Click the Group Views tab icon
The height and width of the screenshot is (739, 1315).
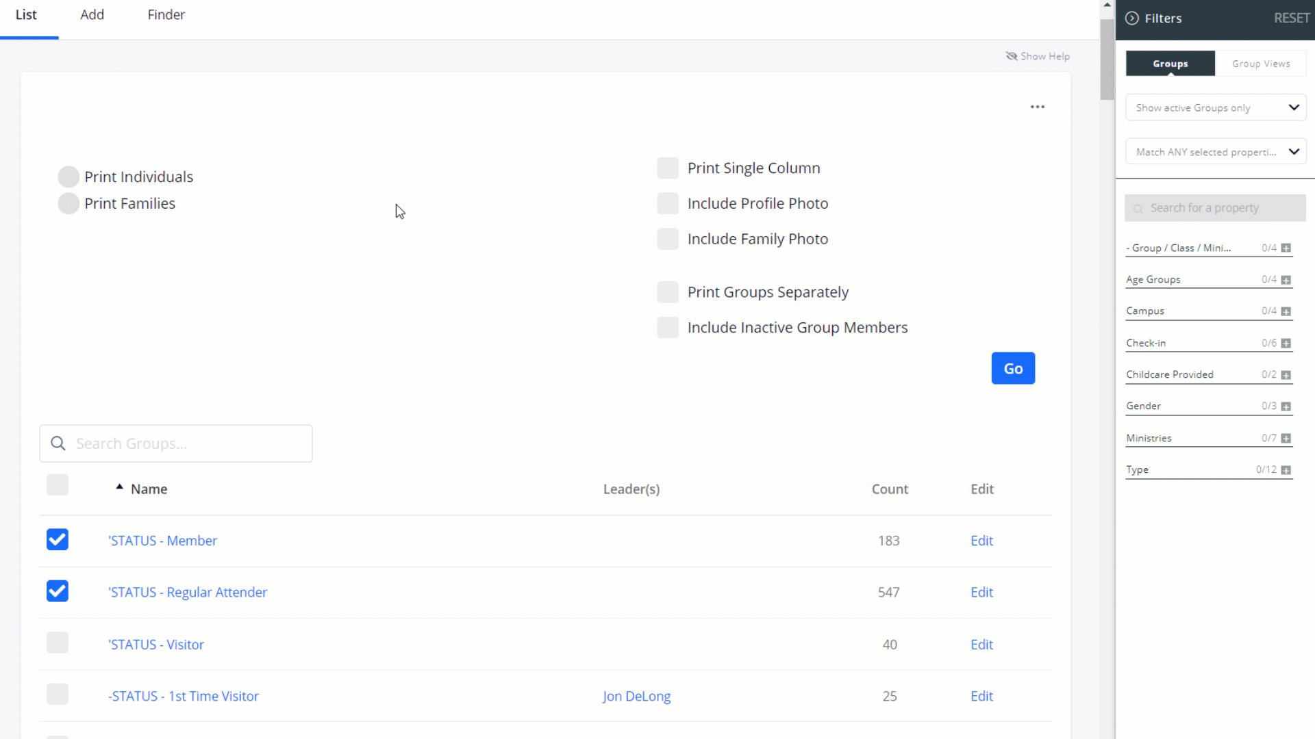[1262, 63]
